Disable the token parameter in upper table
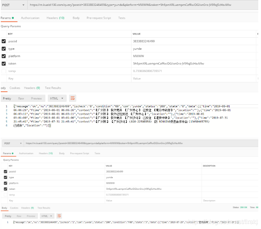 pos(4,63)
